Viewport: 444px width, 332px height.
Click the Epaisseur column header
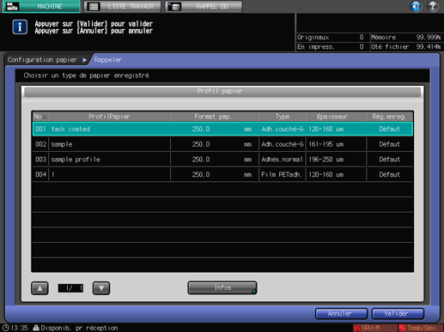click(x=337, y=117)
